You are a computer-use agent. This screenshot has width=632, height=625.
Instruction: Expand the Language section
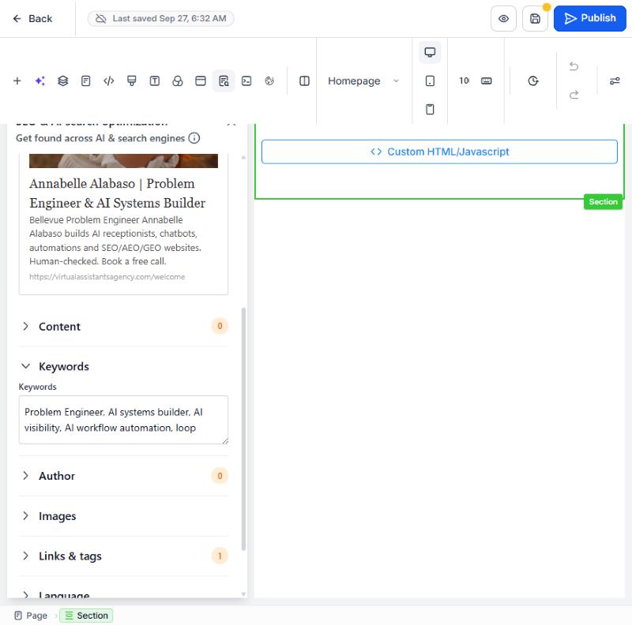point(123,594)
